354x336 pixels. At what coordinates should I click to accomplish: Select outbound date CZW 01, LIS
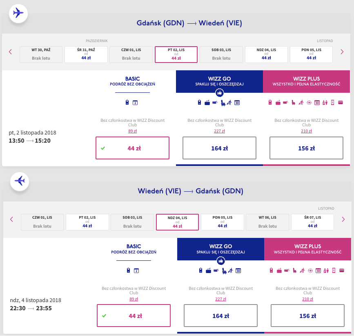[x=131, y=54]
